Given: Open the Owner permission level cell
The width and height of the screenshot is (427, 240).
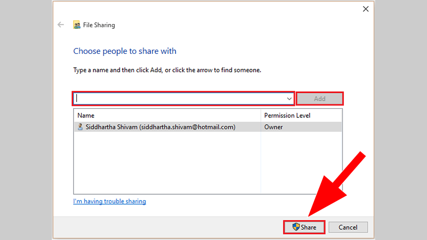Looking at the screenshot, I should (301, 127).
